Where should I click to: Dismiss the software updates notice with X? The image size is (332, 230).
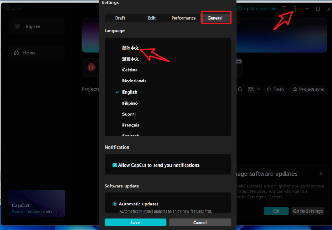(321, 173)
